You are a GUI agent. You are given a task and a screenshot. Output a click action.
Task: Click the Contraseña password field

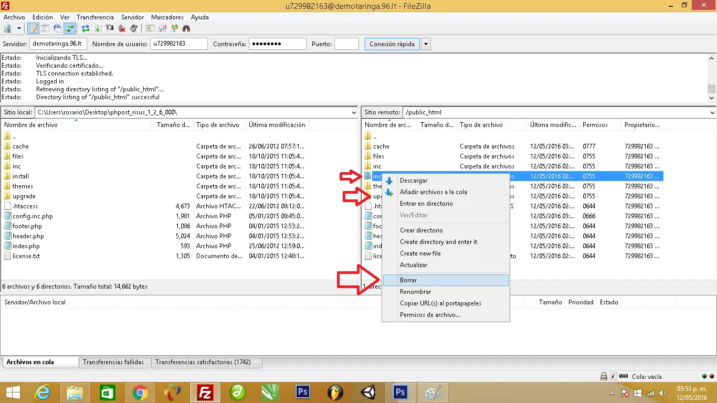pyautogui.click(x=278, y=44)
